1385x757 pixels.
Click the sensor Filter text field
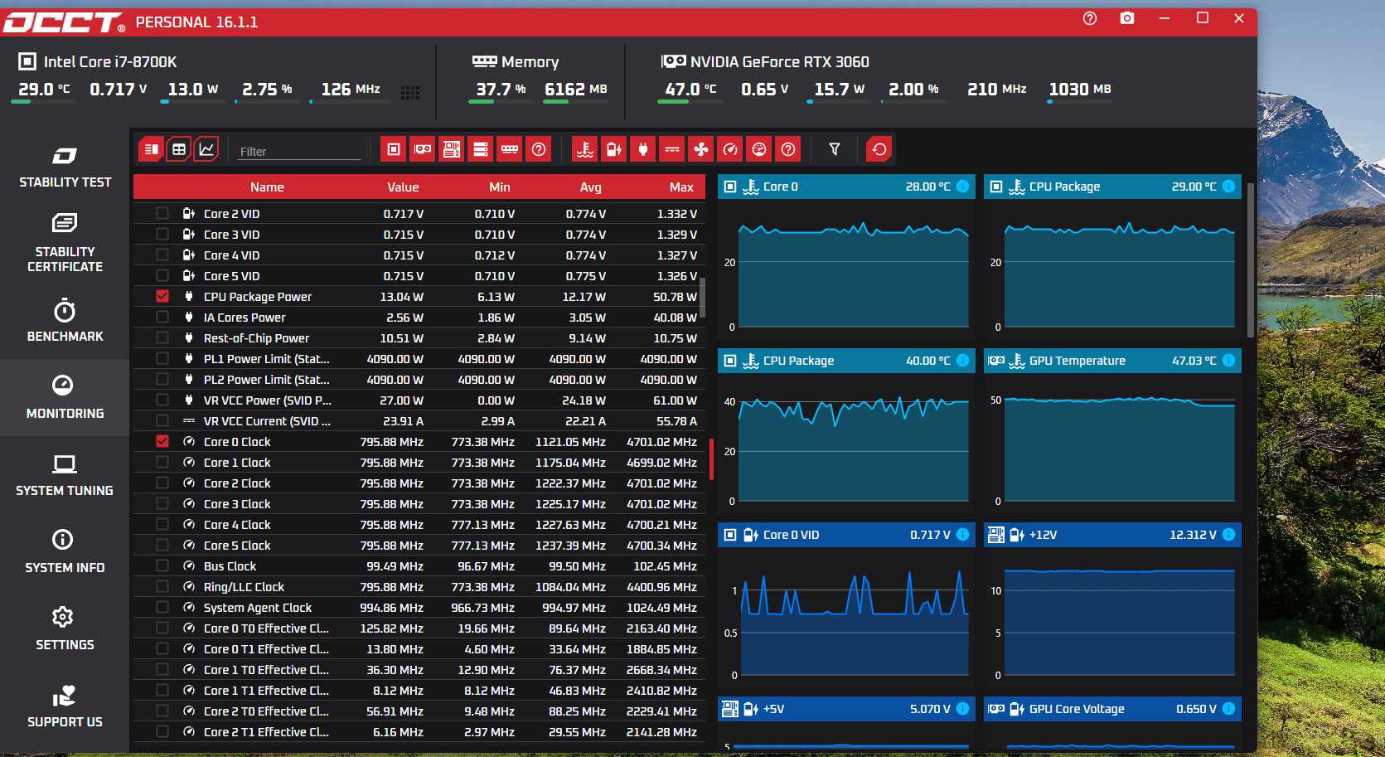tap(299, 151)
